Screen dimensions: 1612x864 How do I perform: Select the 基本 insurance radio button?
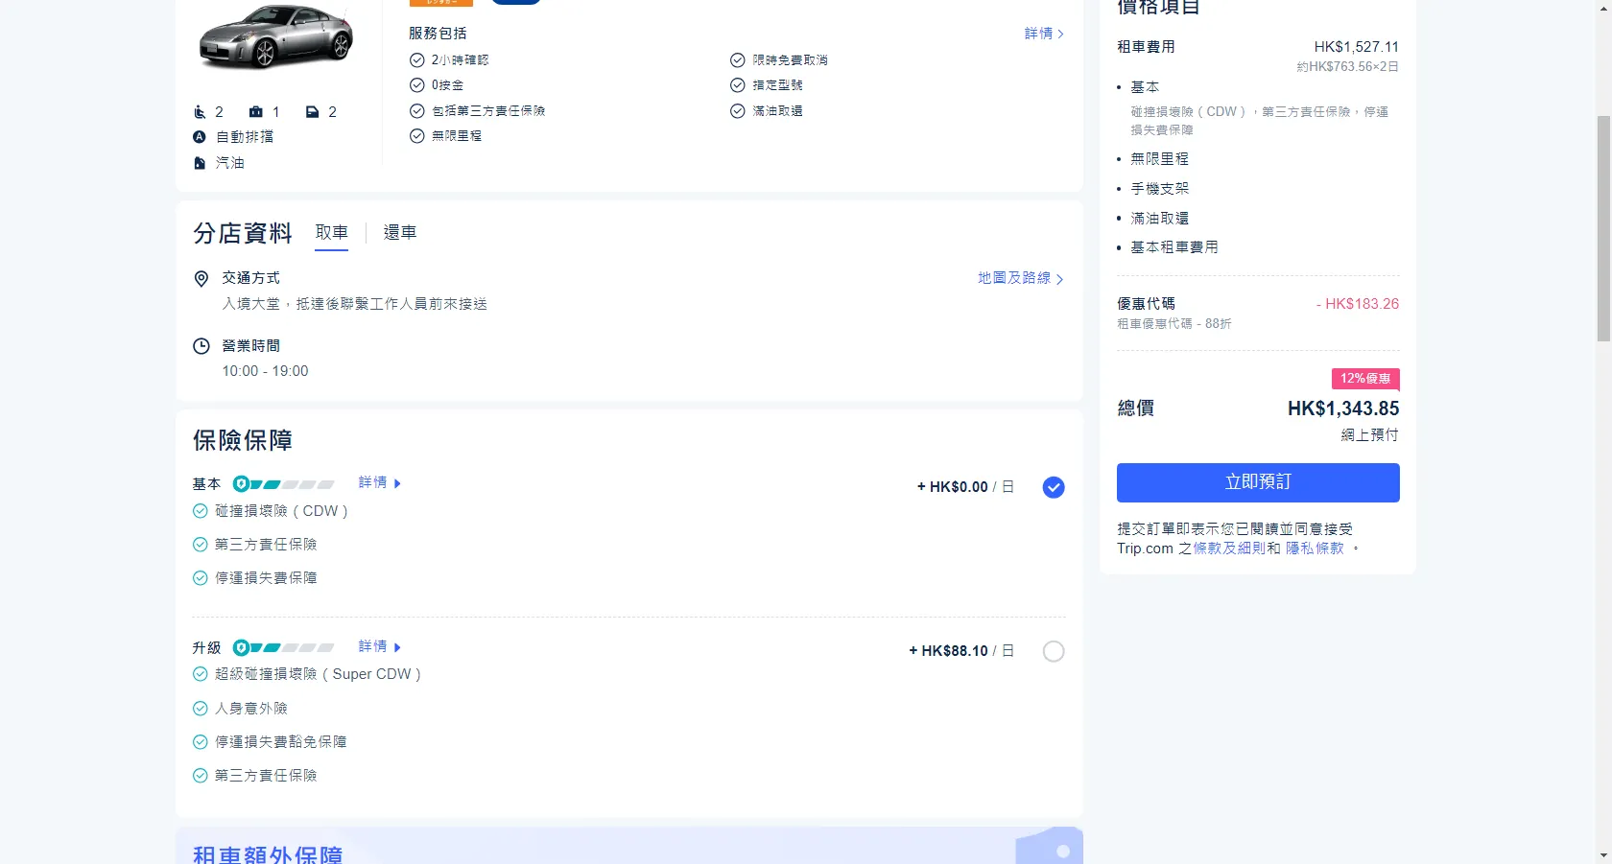point(1053,487)
